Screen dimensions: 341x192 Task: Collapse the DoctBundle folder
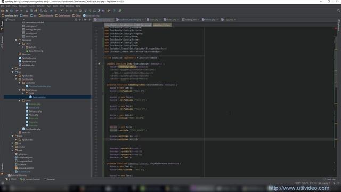(16, 79)
